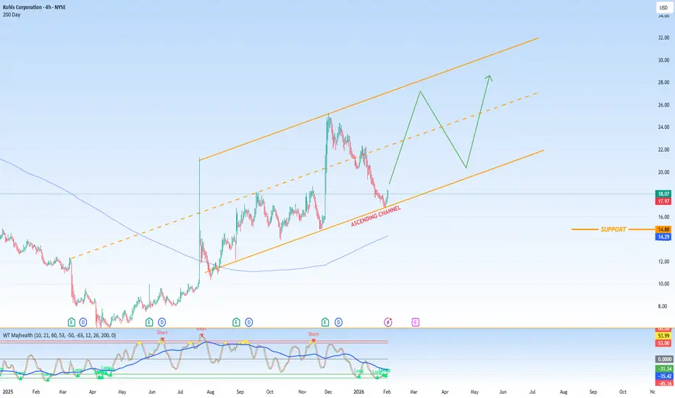Click the Aug label in the future time axis
The height and width of the screenshot is (398, 675).
tap(563, 392)
